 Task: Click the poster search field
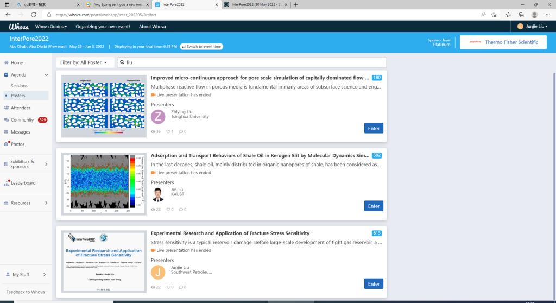(x=252, y=62)
